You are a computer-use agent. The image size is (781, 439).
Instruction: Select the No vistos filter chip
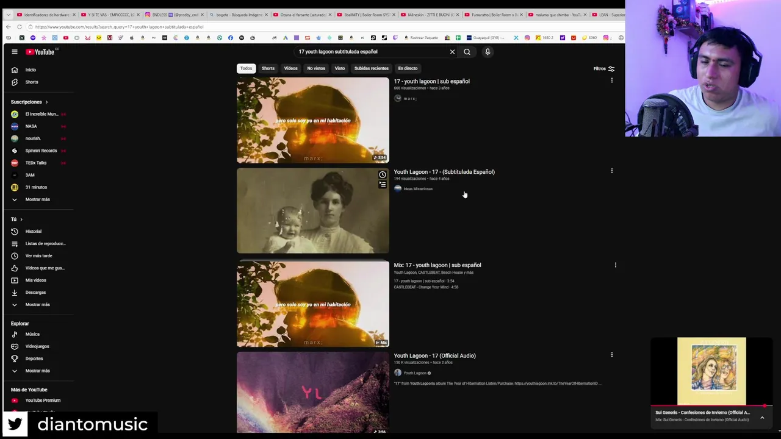click(x=316, y=68)
